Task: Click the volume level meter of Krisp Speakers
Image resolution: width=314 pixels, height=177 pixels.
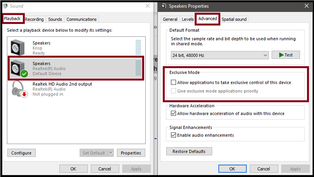Action: point(138,47)
